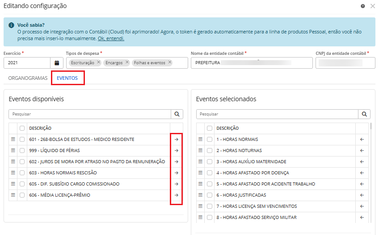Switch to the Organogramas tab
The image size is (379, 235).
(x=28, y=78)
